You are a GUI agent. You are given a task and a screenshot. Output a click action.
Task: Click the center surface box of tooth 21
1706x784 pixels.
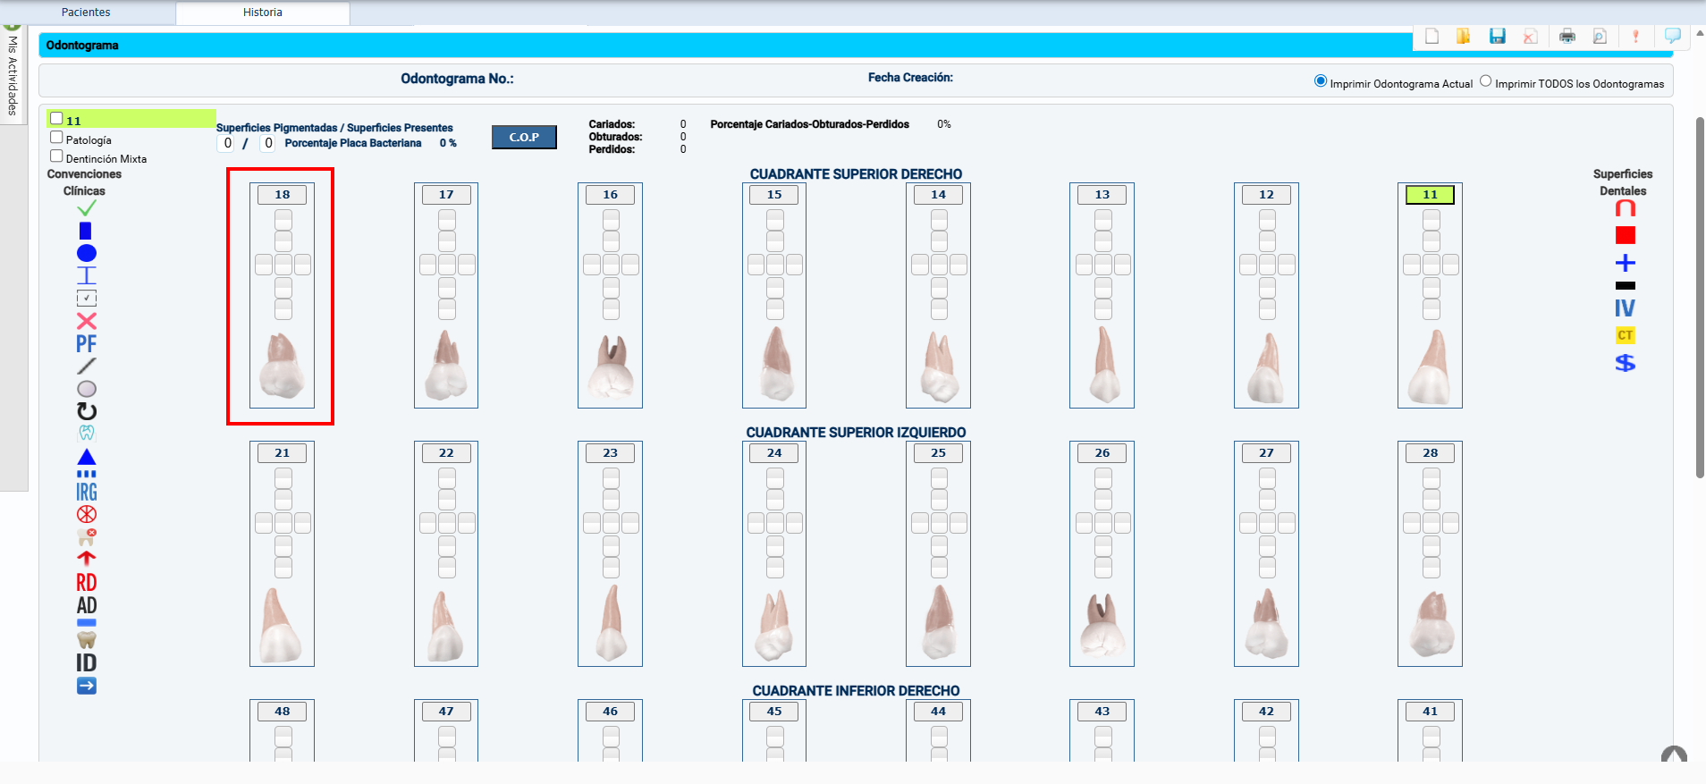tap(283, 523)
